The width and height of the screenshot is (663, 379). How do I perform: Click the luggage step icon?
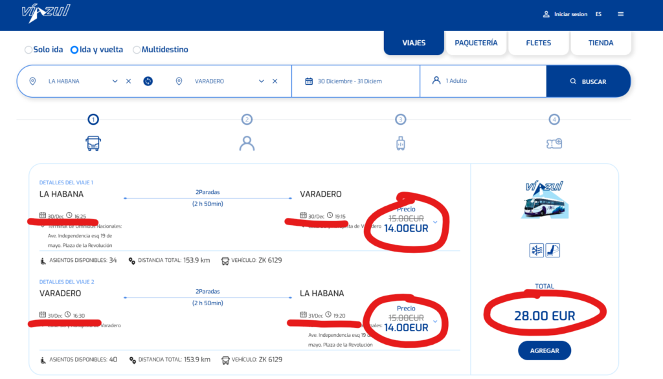(400, 143)
